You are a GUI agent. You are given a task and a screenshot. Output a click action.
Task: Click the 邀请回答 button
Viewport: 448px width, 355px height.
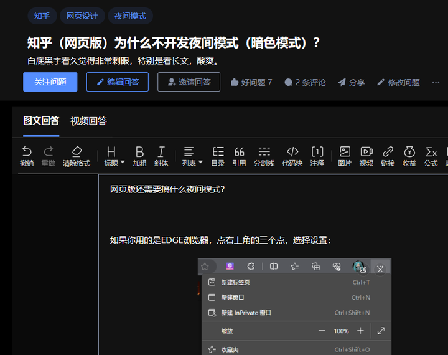(189, 82)
